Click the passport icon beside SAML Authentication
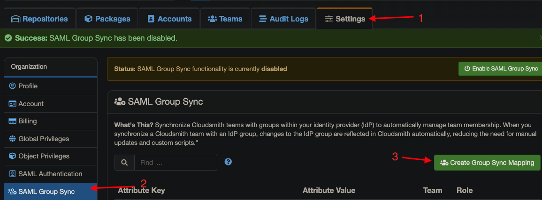This screenshot has width=542, height=200. point(13,174)
